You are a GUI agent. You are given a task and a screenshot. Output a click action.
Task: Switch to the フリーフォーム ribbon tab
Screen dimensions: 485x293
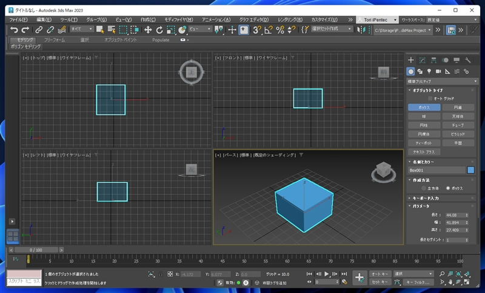pos(55,40)
